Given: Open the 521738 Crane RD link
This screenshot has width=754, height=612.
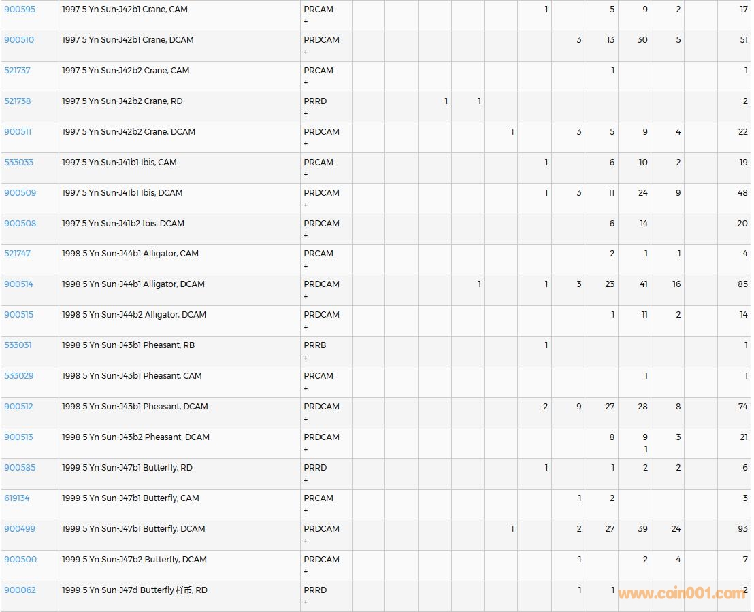Looking at the screenshot, I should click(x=18, y=101).
